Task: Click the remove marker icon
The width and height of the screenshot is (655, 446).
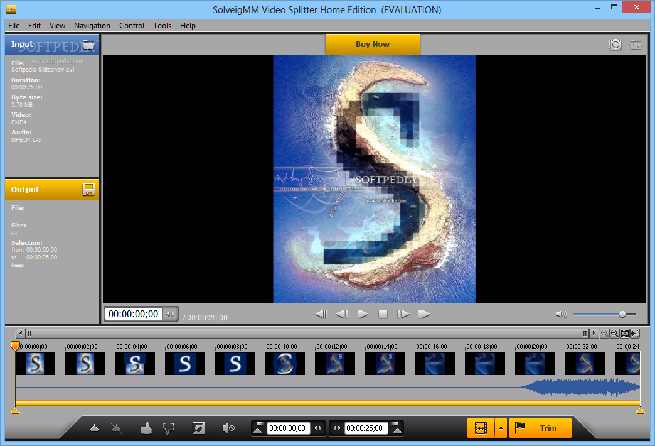Action: tap(117, 428)
